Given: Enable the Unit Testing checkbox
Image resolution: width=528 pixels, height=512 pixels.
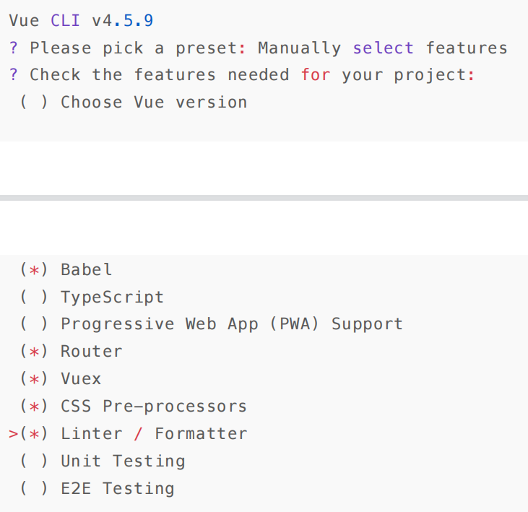Looking at the screenshot, I should click(x=35, y=461).
